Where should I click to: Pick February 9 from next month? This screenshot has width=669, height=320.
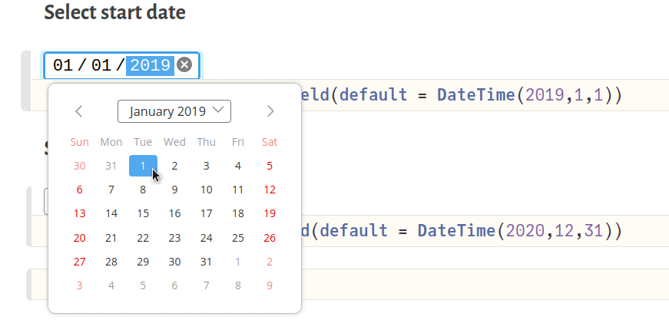(270, 285)
